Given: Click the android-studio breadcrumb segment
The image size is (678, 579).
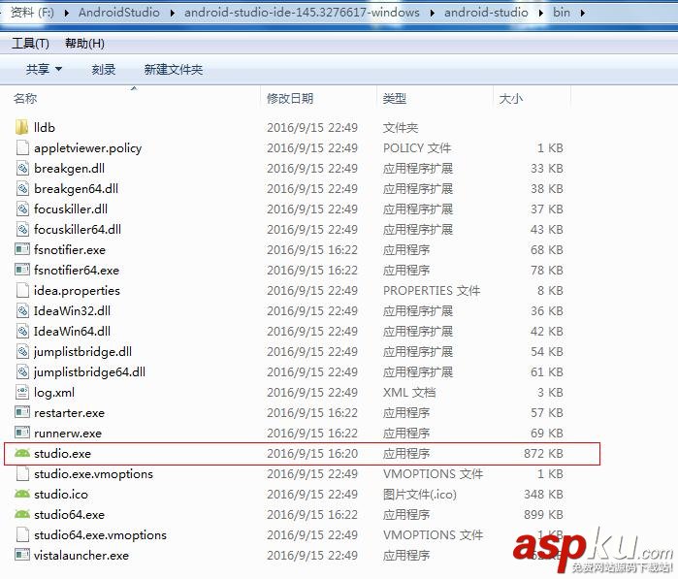Looking at the screenshot, I should tap(486, 12).
